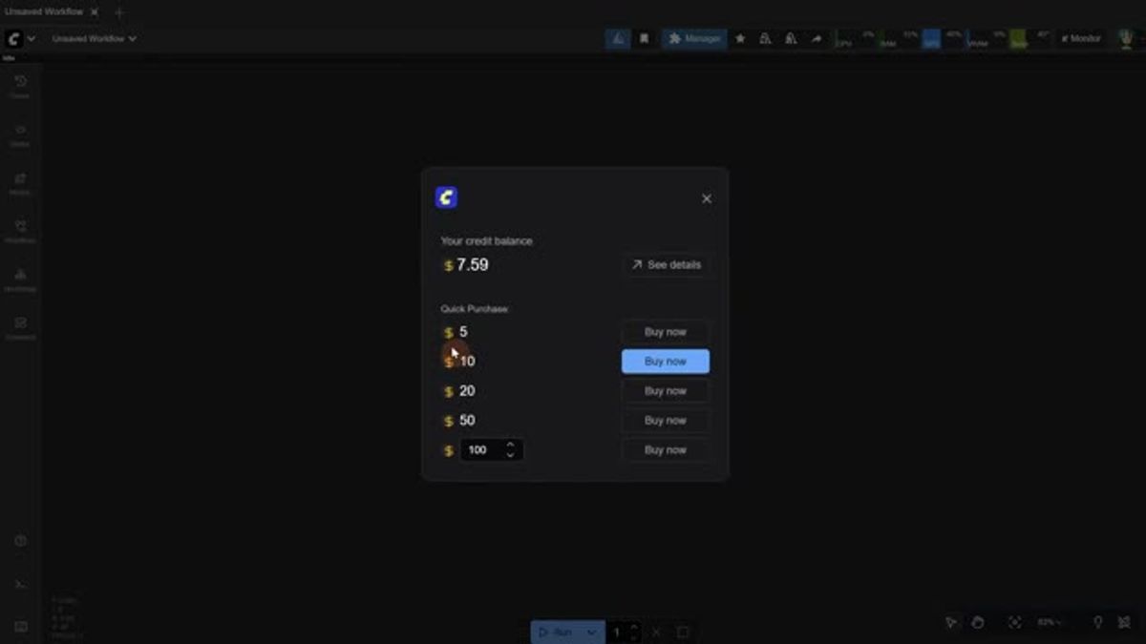Close the credit balance dialog
The width and height of the screenshot is (1146, 644).
(x=707, y=198)
